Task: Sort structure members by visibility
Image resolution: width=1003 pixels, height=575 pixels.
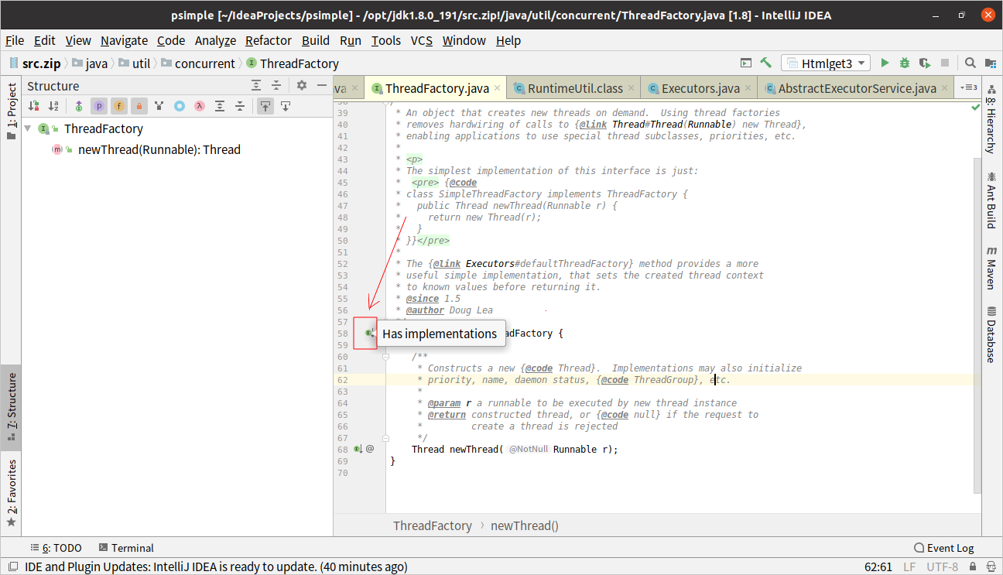Action: click(33, 106)
